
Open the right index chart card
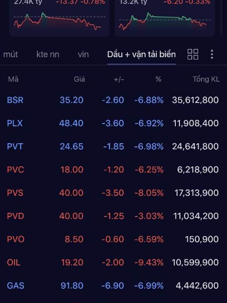(165, 18)
